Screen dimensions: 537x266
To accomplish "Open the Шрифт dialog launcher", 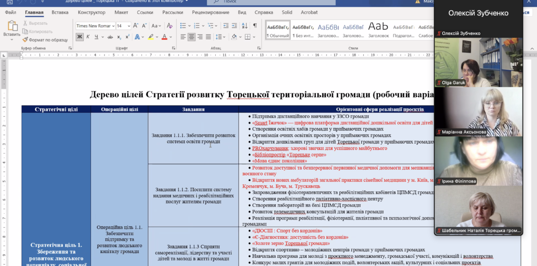I will click(x=173, y=48).
